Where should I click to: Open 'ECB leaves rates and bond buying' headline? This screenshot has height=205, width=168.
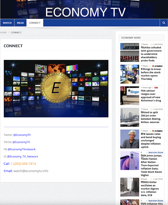pos(151,140)
